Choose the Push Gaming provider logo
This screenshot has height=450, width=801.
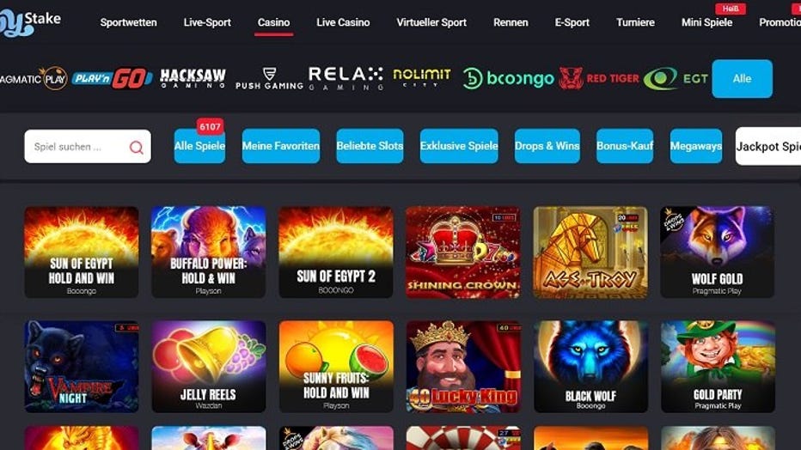tap(269, 78)
